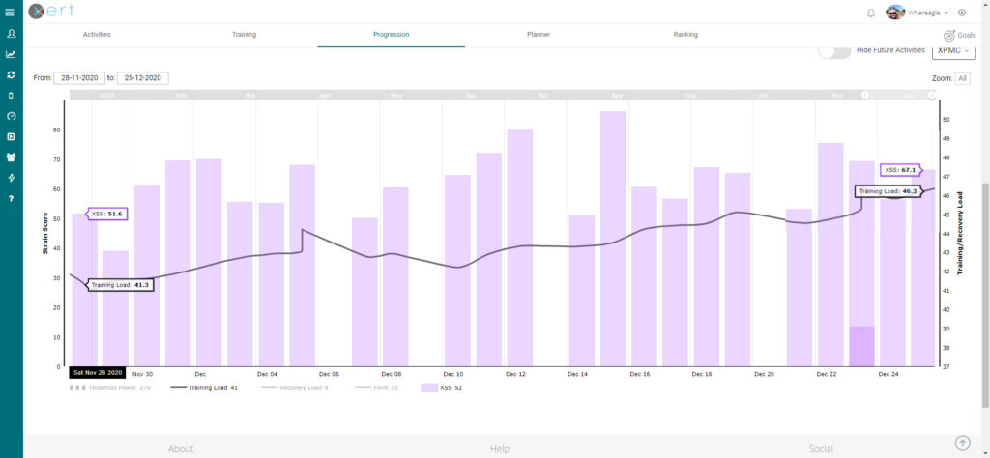Screen dimensions: 990x458
Task: Expand the XPMC chart type dropdown
Action: point(953,50)
